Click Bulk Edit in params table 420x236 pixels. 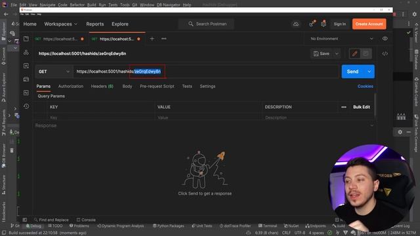[x=362, y=107]
